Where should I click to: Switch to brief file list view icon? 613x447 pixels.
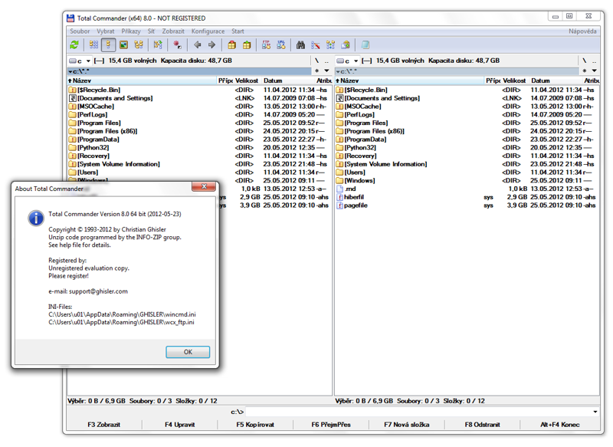(93, 45)
